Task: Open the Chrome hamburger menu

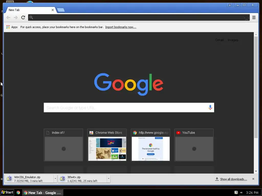Action: point(254,17)
